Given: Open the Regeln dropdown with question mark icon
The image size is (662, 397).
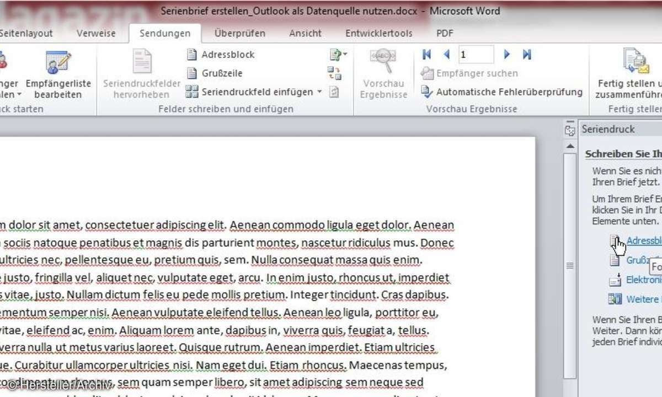Looking at the screenshot, I should pos(338,55).
